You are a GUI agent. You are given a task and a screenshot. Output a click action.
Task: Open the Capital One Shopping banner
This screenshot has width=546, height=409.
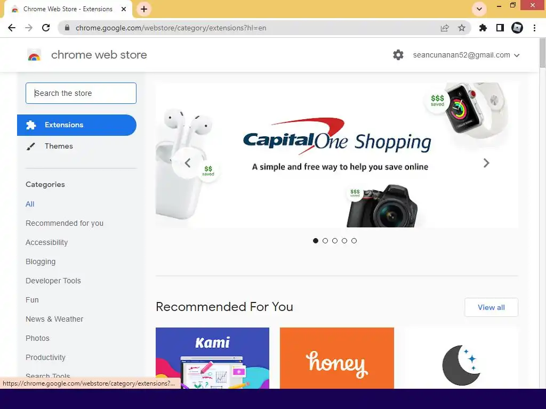pos(337,155)
